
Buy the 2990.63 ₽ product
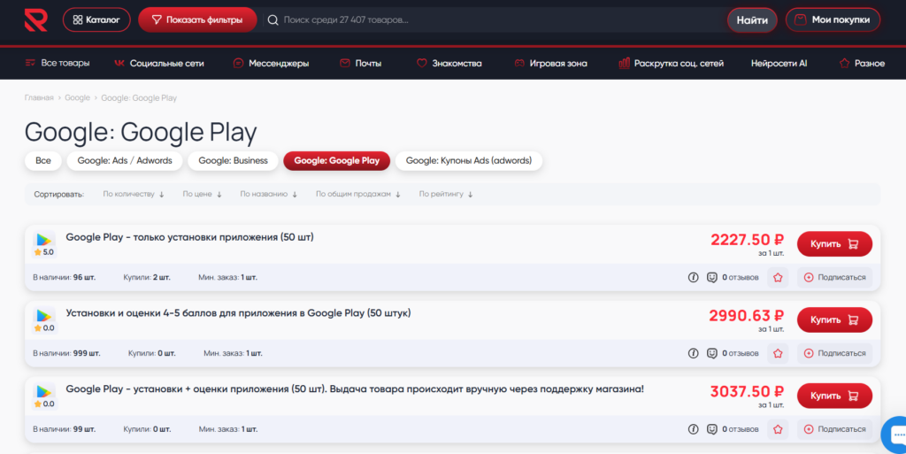coord(834,320)
